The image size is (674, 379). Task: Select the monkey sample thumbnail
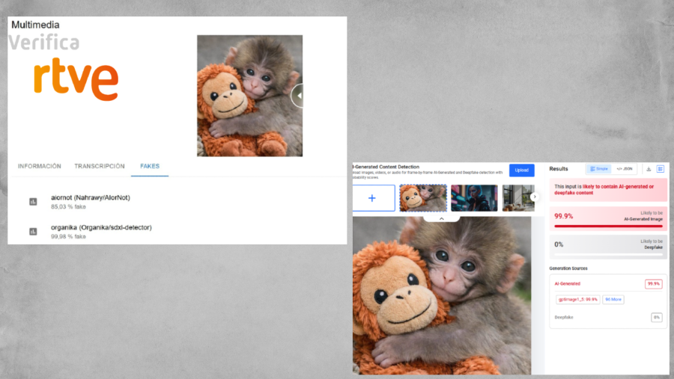pos(423,198)
